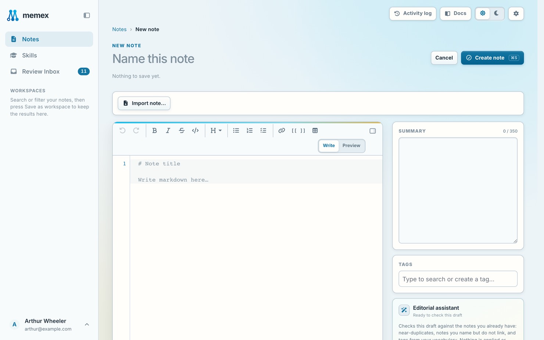This screenshot has width=544, height=340.
Task: Cancel the new note
Action: (444, 58)
